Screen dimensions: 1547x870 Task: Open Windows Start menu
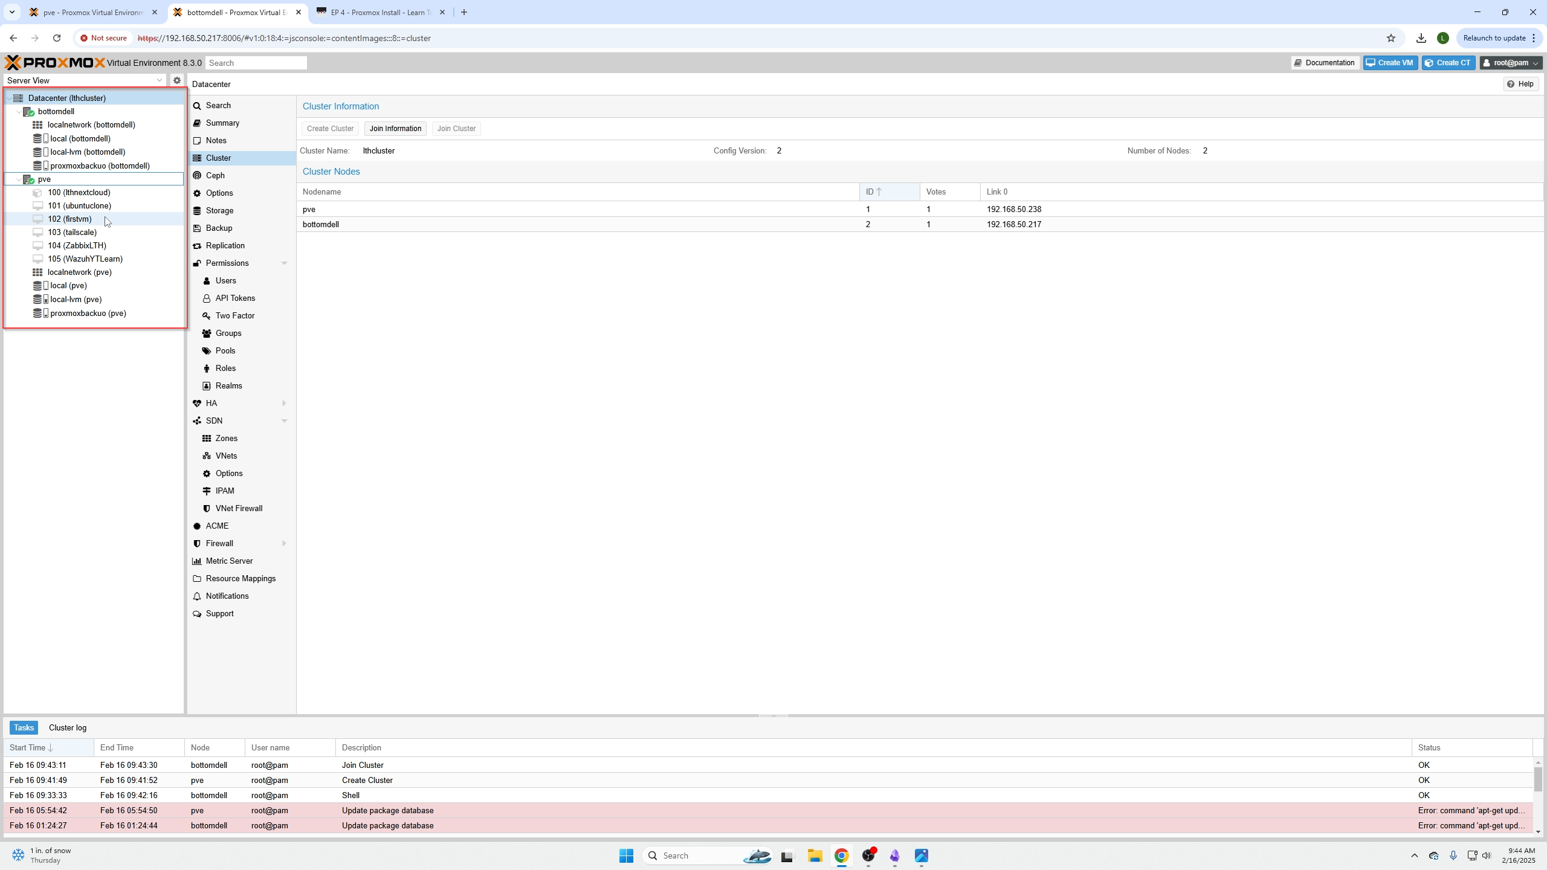tap(626, 855)
